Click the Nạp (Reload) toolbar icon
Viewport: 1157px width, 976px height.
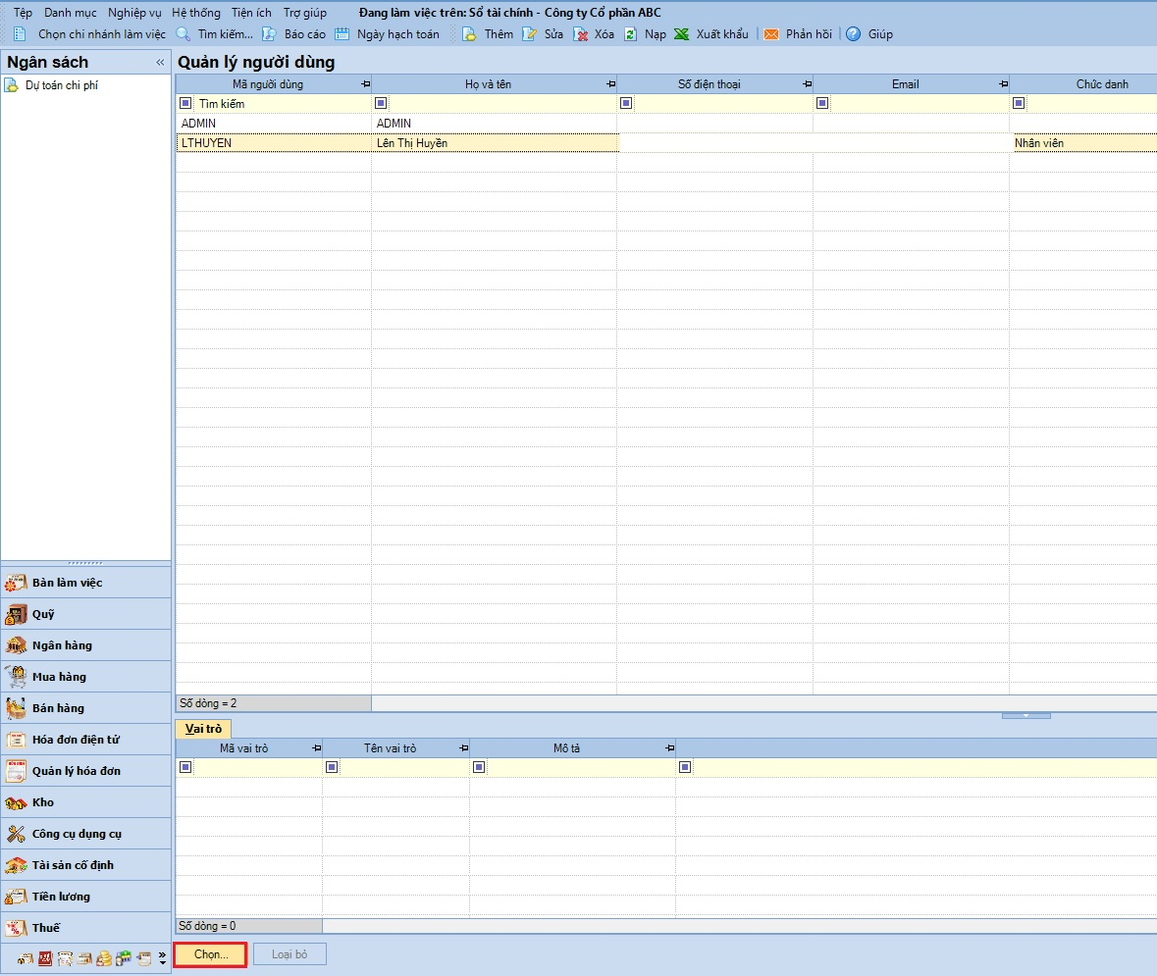point(631,34)
